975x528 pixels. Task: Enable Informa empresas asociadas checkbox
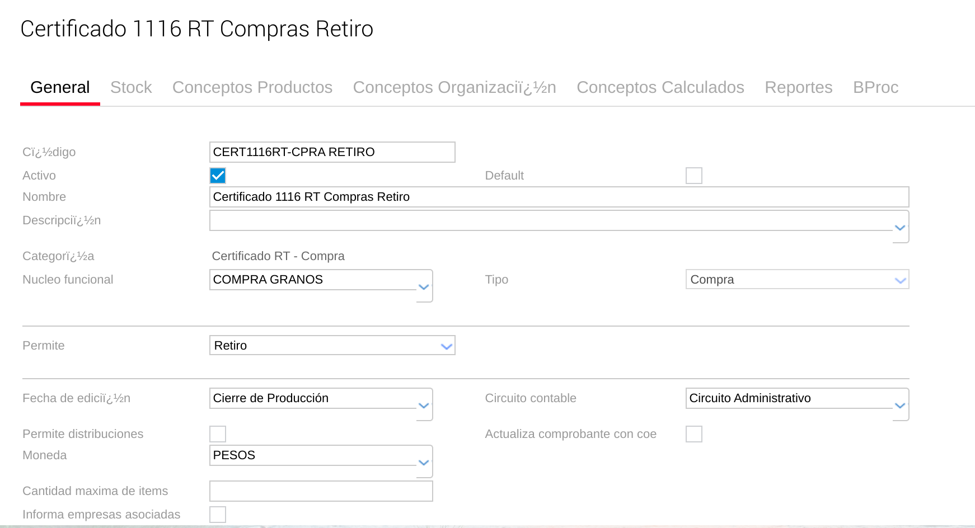(x=218, y=515)
